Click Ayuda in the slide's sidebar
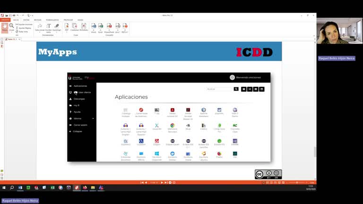The width and height of the screenshot is (363, 204). [77, 112]
